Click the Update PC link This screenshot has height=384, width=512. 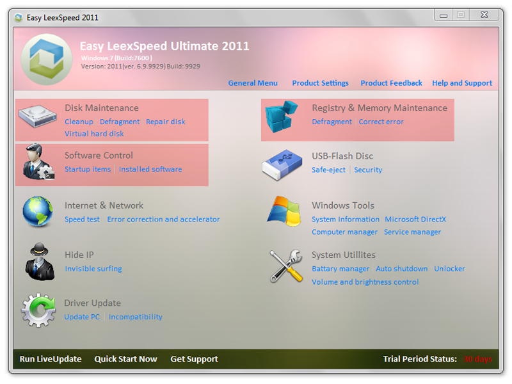pyautogui.click(x=82, y=317)
